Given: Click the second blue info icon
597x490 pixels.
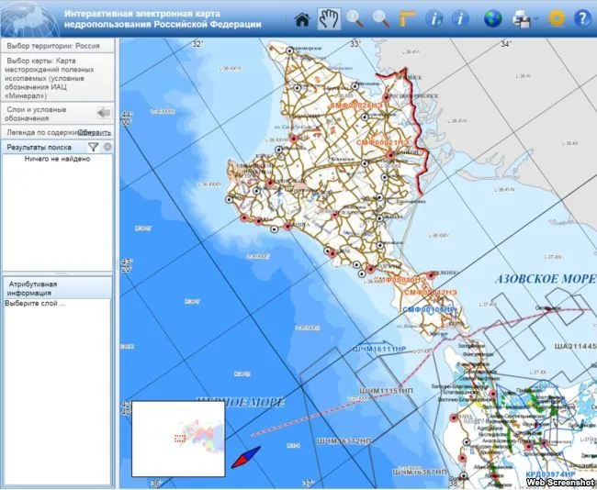Looking at the screenshot, I should click(461, 17).
